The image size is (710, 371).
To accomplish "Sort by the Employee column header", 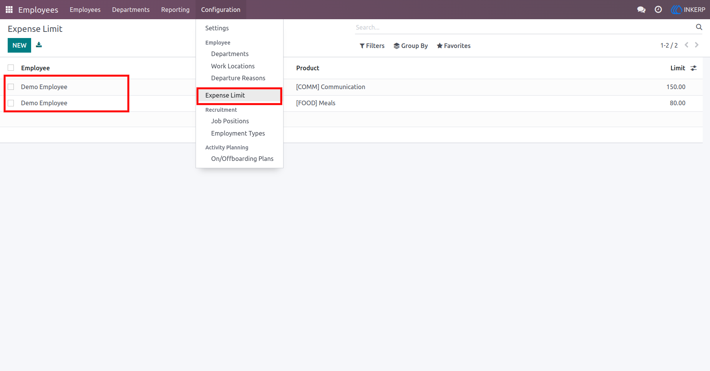I will click(x=35, y=68).
